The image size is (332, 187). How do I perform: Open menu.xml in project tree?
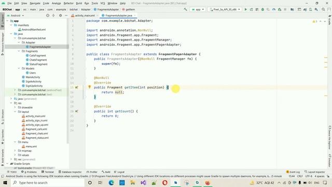(x=31, y=146)
